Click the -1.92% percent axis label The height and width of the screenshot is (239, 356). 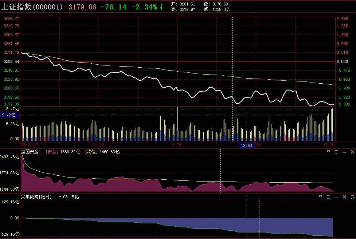[x=343, y=97]
